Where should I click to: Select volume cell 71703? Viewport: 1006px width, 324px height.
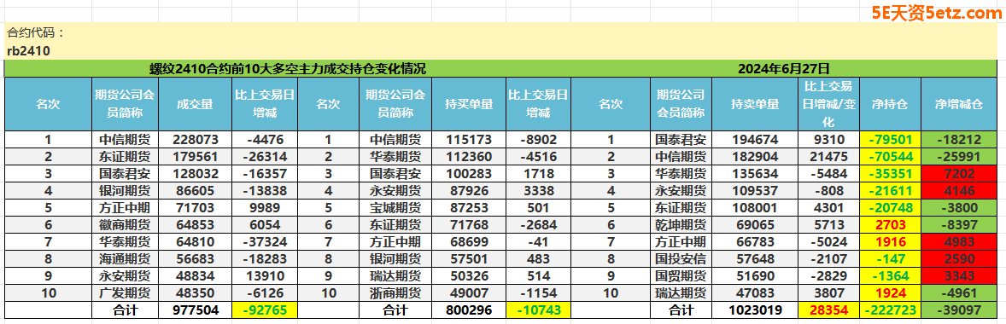195,206
